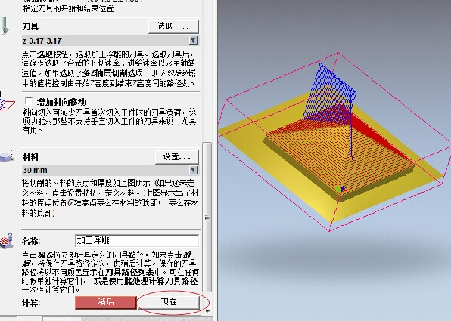Viewport: 451px width, 321px height.
Task: Click the 名称: label text
Action: click(31, 241)
